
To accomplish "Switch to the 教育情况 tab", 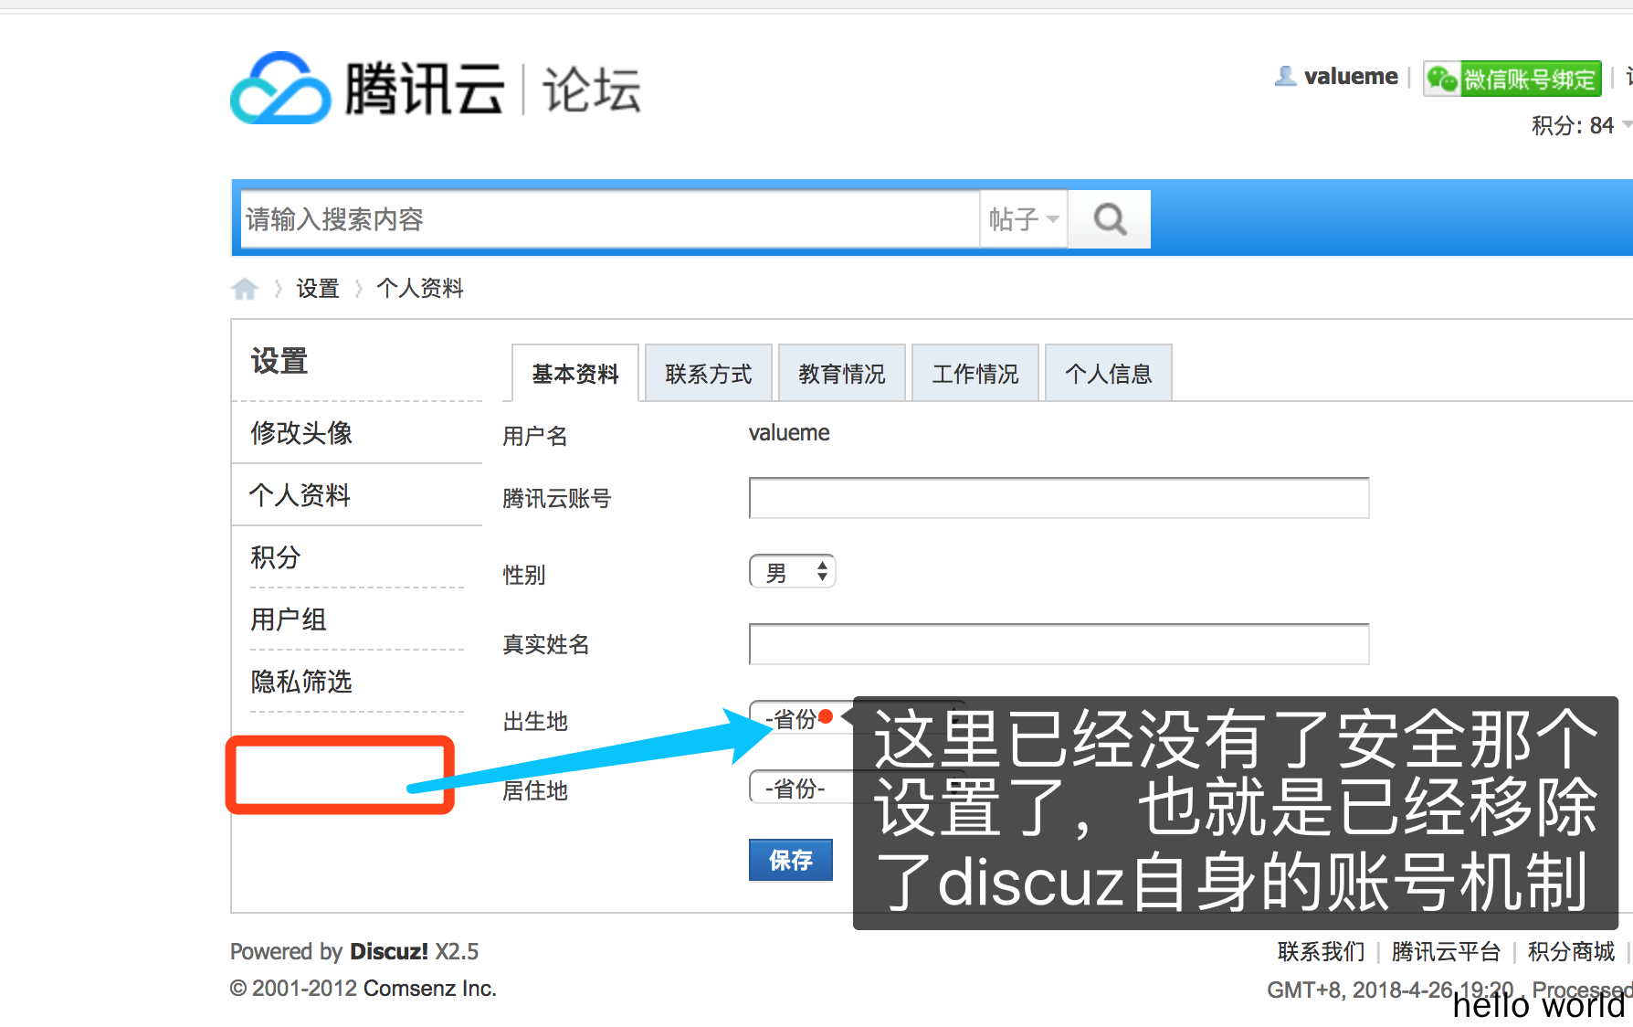I will click(842, 374).
